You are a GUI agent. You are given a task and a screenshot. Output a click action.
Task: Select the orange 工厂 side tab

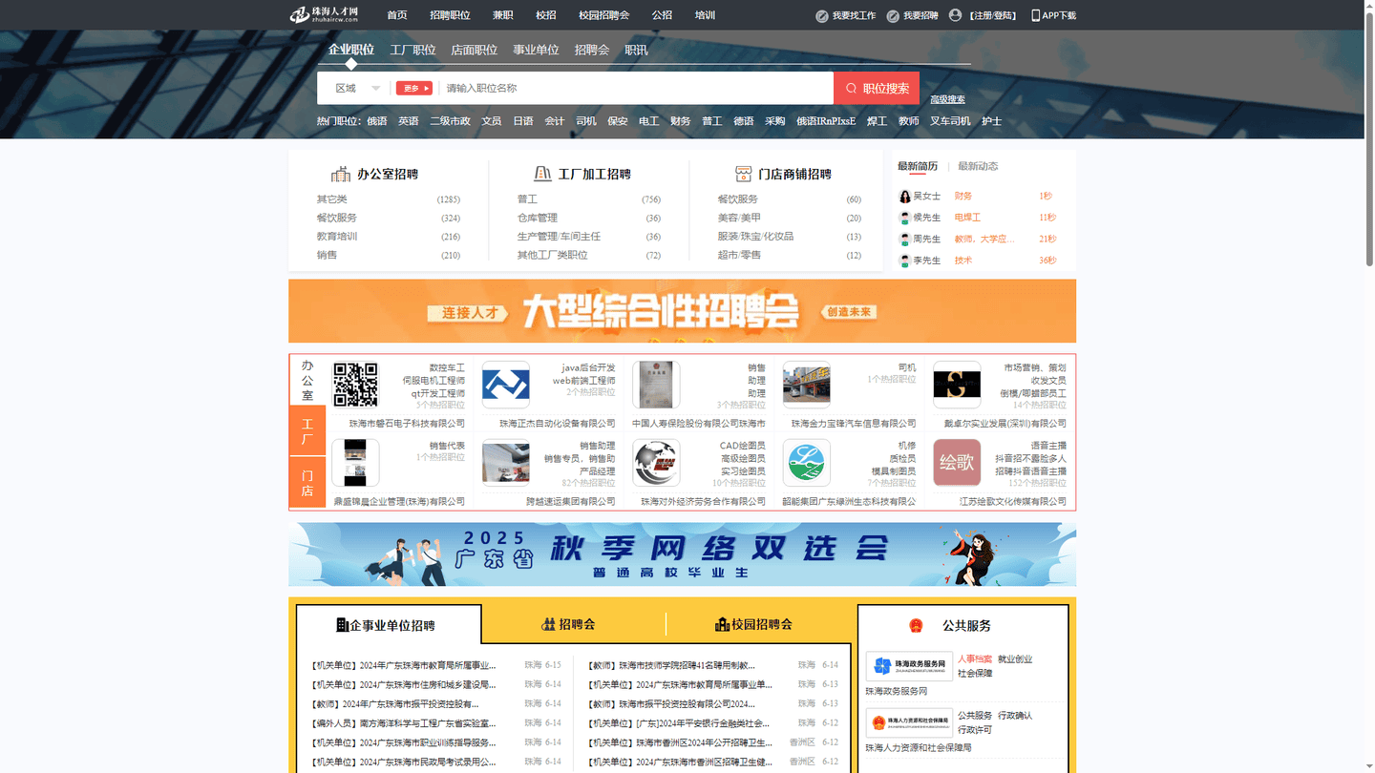point(307,431)
